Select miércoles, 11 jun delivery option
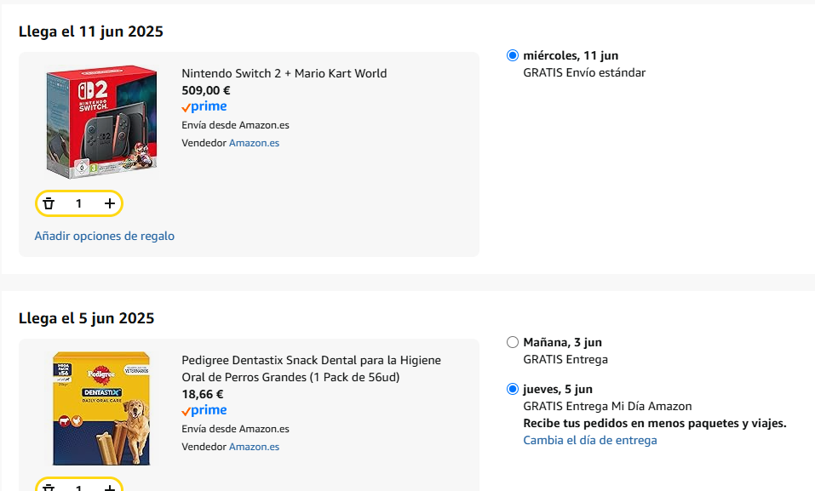Screen dimensions: 815x491 (513, 55)
